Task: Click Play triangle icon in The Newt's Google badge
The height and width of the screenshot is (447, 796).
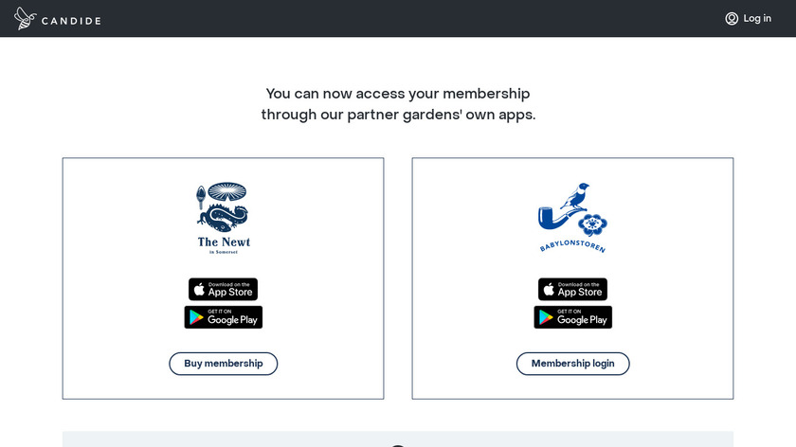Action: [x=195, y=317]
